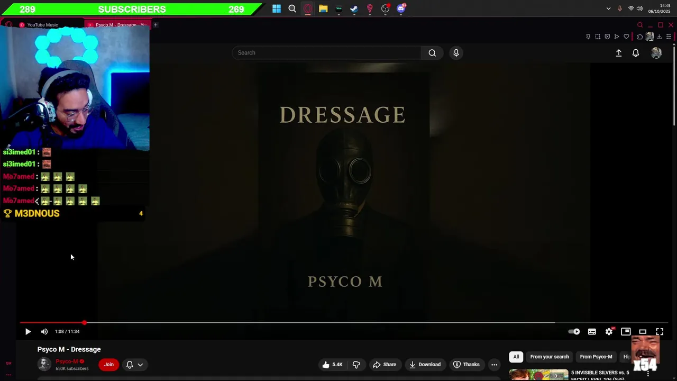Open the YouTube notifications bell
Screen dimensions: 677x381
point(636,53)
